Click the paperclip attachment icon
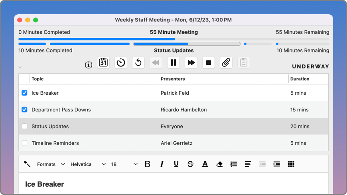The image size is (347, 195). 226,62
